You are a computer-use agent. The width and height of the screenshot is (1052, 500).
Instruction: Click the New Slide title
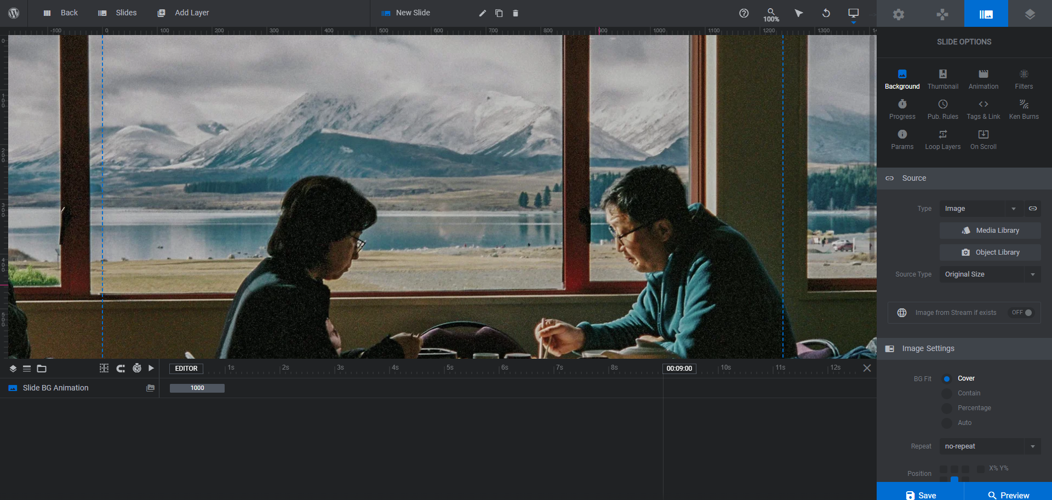tap(413, 13)
